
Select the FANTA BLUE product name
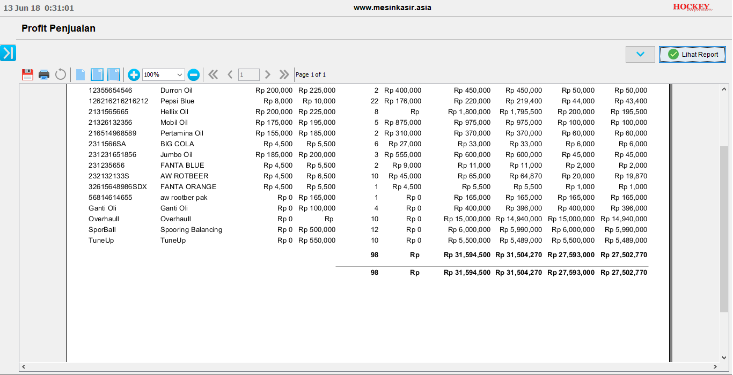click(x=182, y=166)
